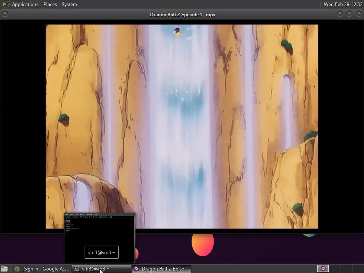Open the Places menu

click(50, 4)
